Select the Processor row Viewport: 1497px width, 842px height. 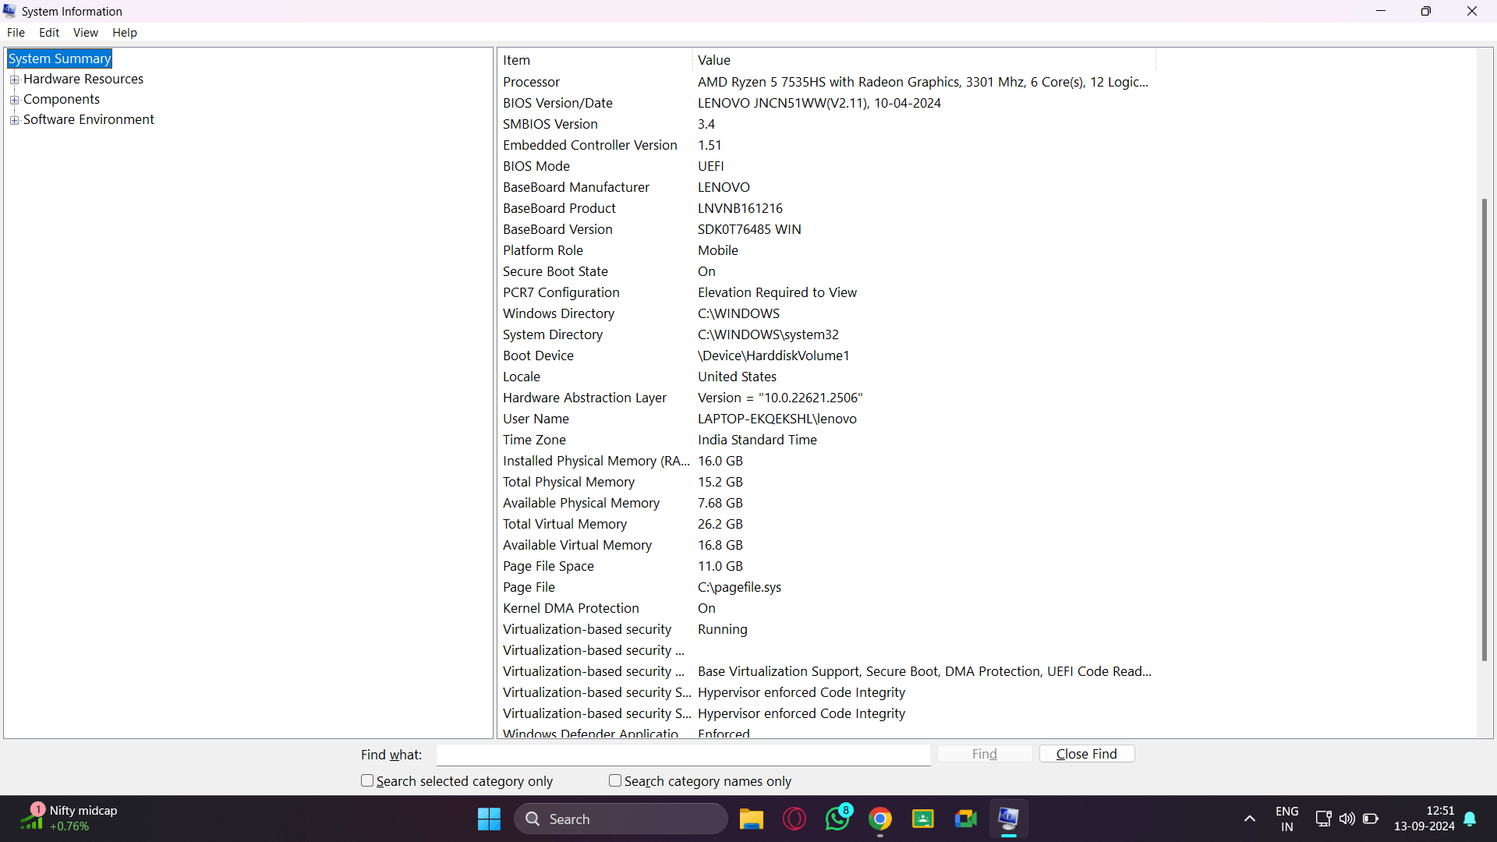826,82
